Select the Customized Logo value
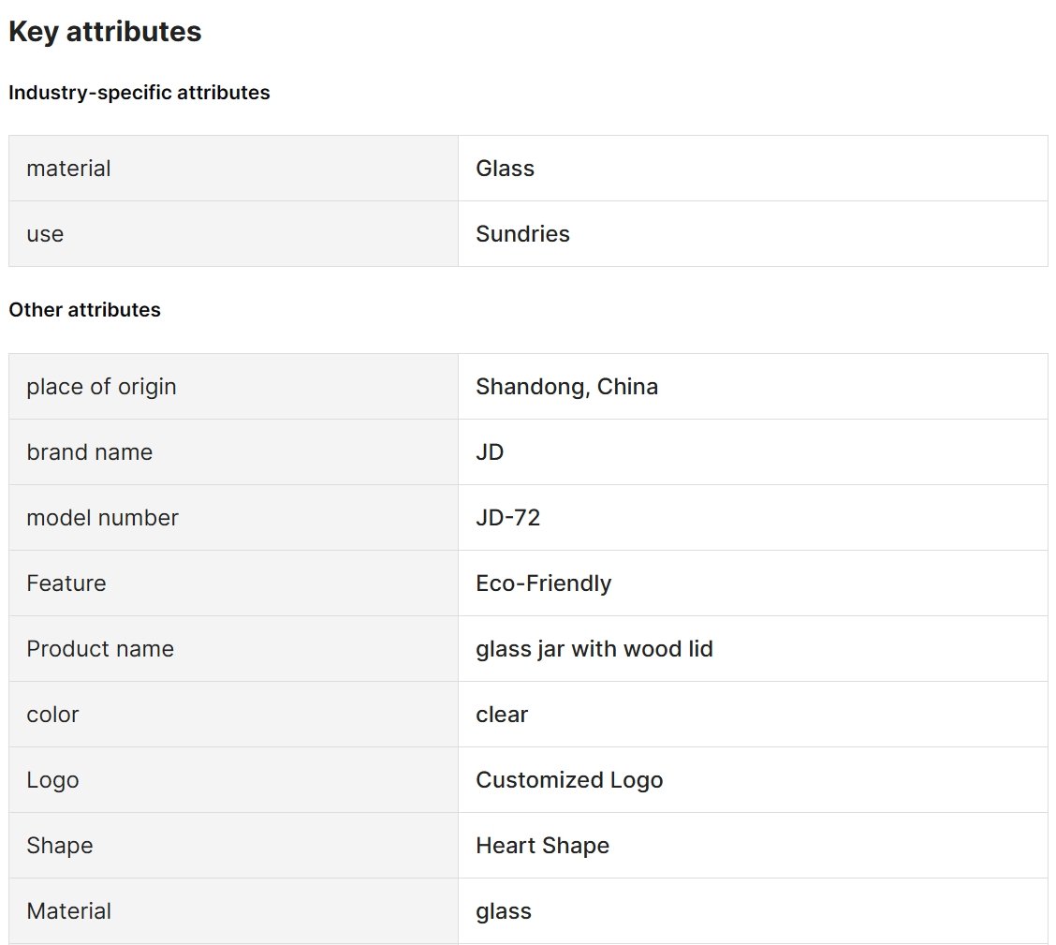Image resolution: width=1056 pixels, height=945 pixels. pos(570,780)
